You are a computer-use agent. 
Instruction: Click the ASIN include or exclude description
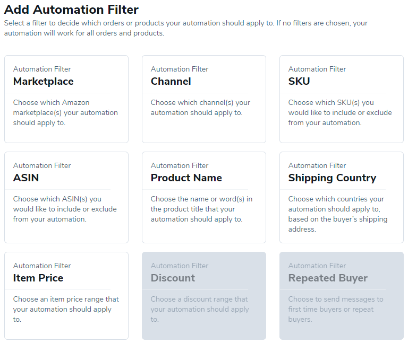[x=65, y=209]
